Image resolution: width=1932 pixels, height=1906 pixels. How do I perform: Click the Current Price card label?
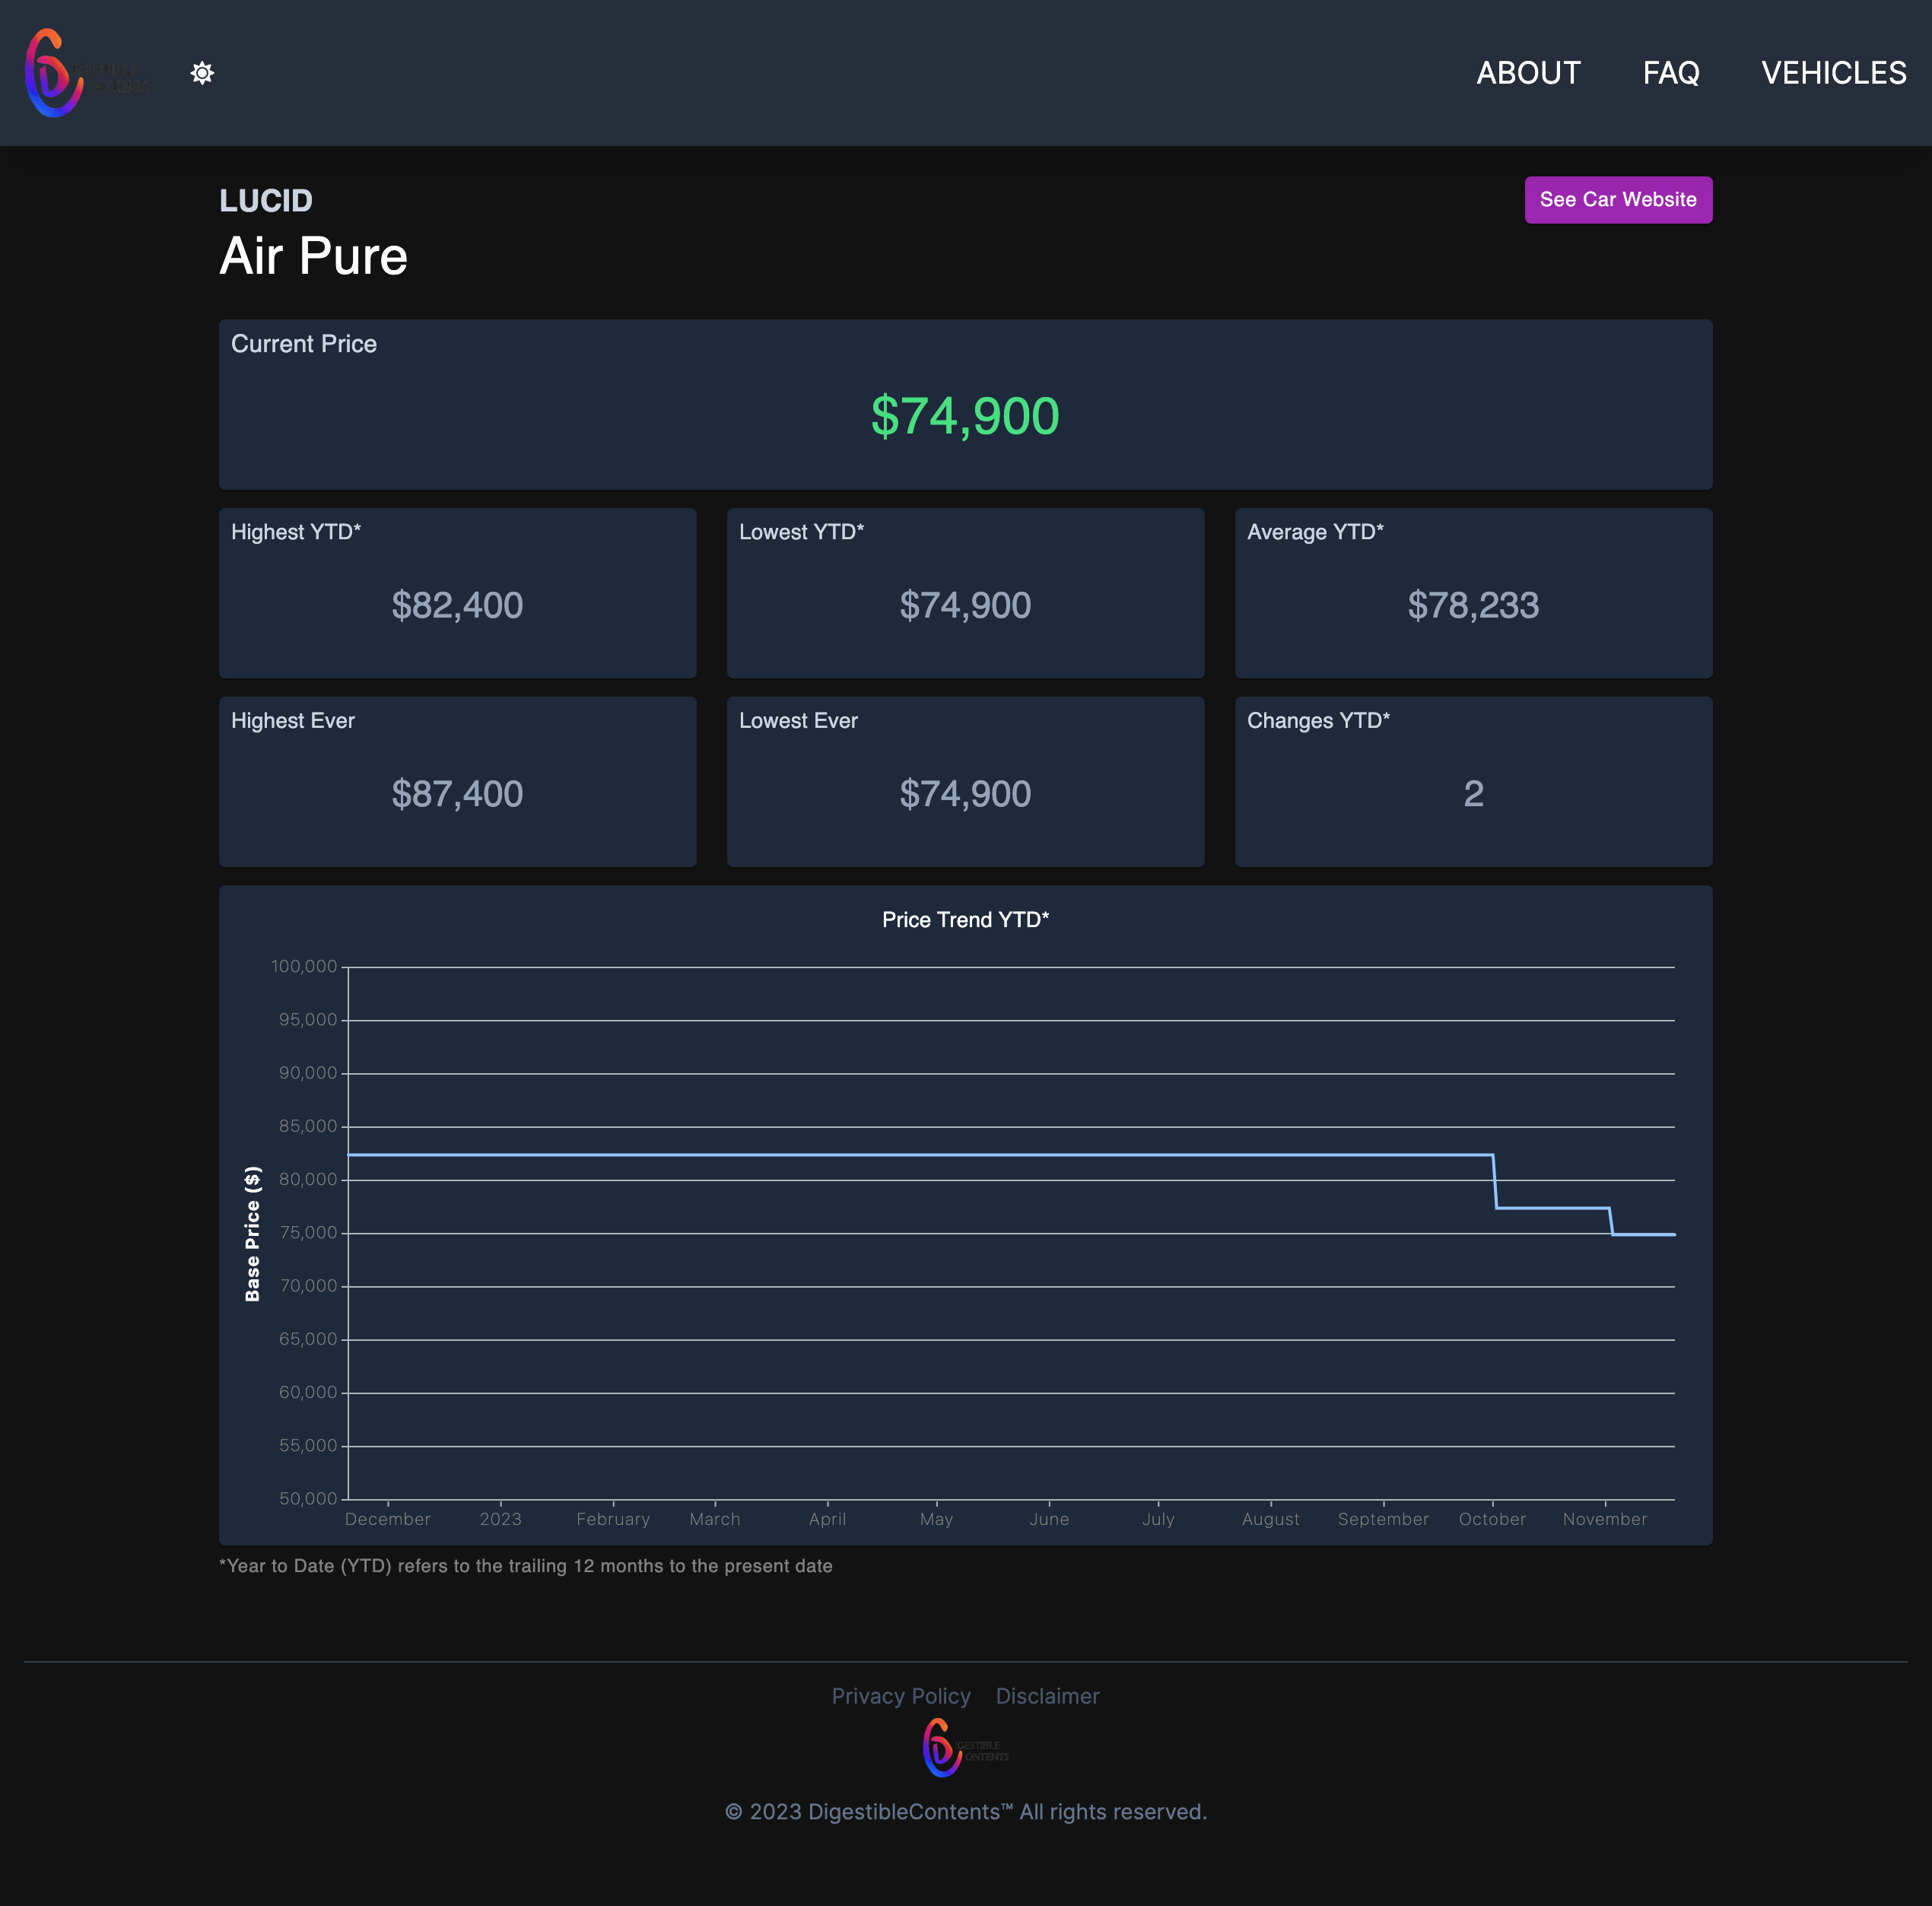point(304,344)
